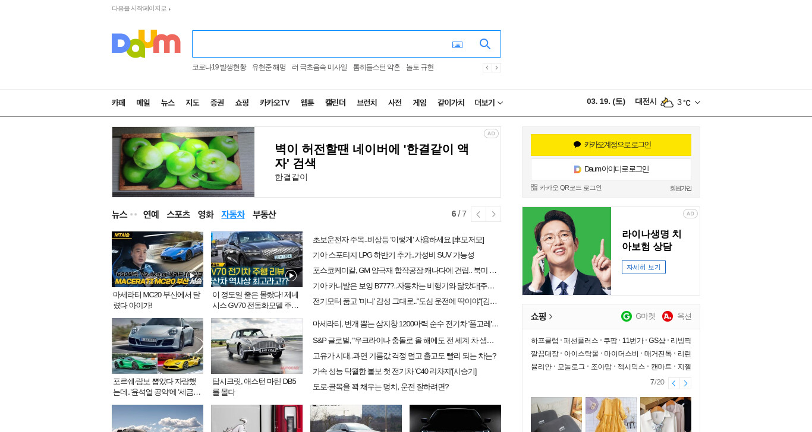Open 게임 menu item
This screenshot has height=432, width=812.
[x=420, y=103]
